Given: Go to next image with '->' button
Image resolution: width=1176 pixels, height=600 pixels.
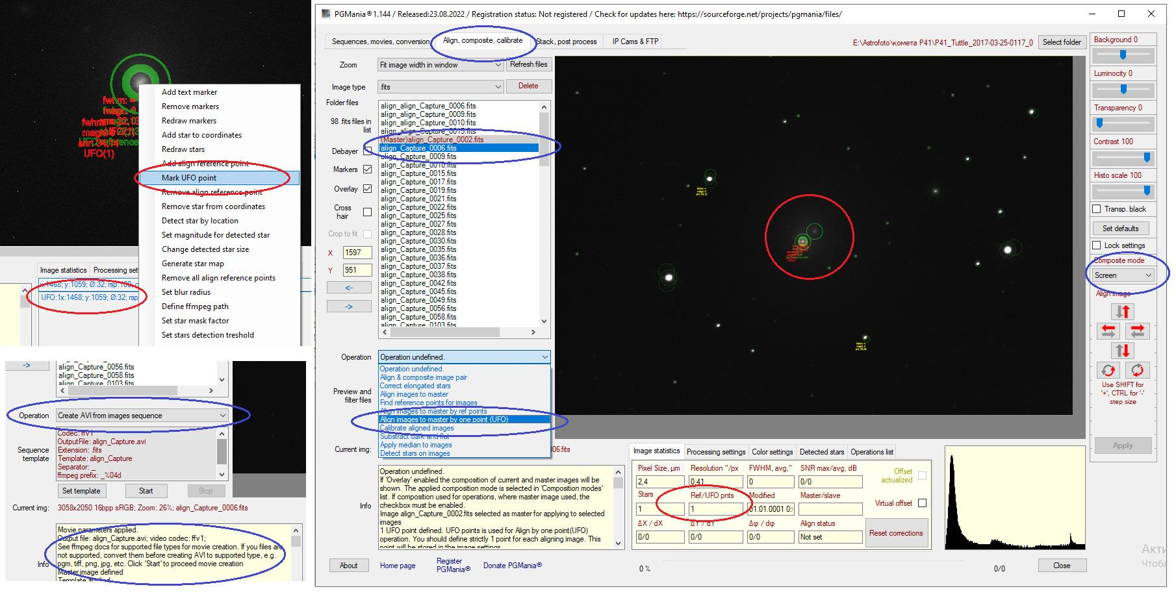Looking at the screenshot, I should pos(349,306).
